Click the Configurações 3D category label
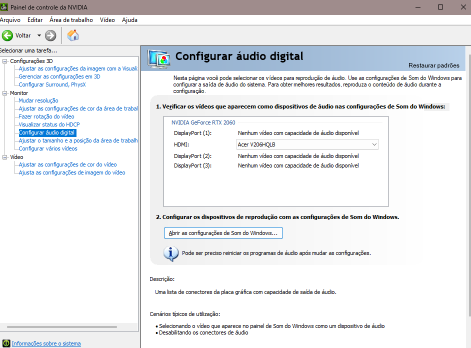 point(31,61)
